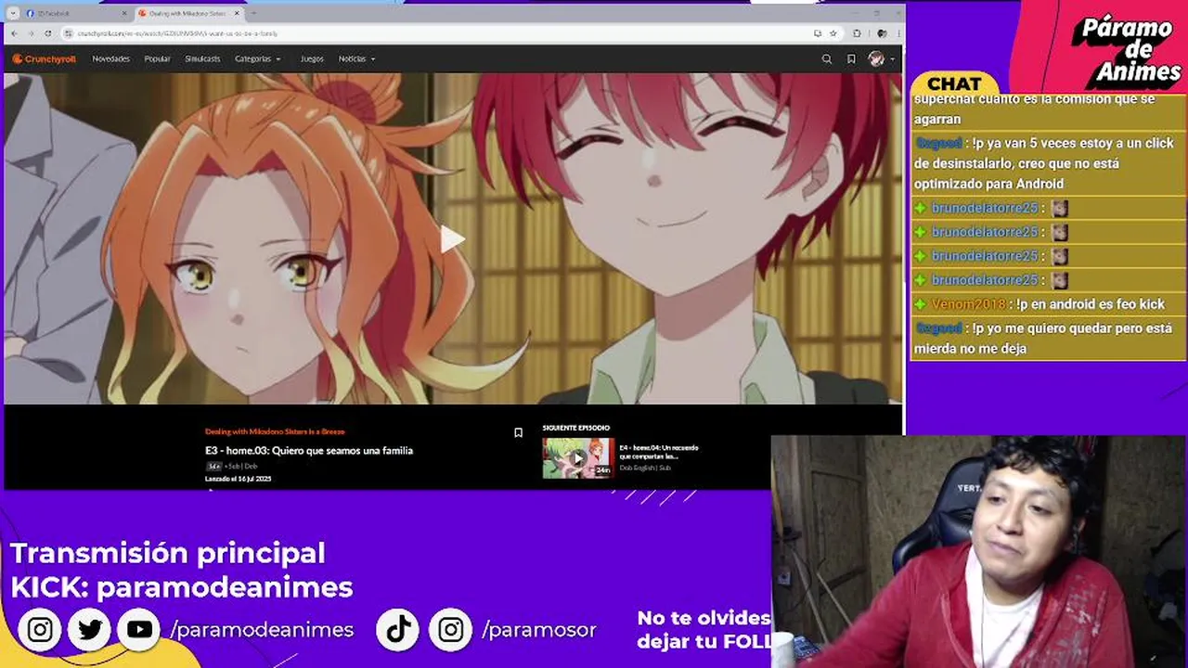Open Dealing with Mikadono Sisters series link
The image size is (1188, 668).
click(x=275, y=430)
